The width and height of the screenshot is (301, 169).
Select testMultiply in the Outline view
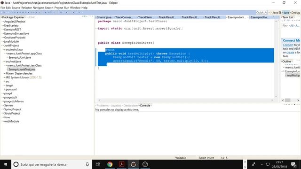pos(293,76)
